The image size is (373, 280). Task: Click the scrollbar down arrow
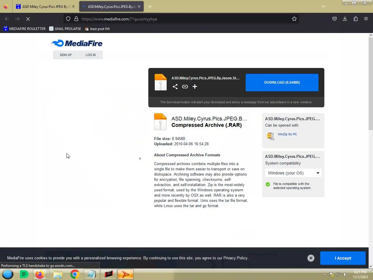(371, 266)
